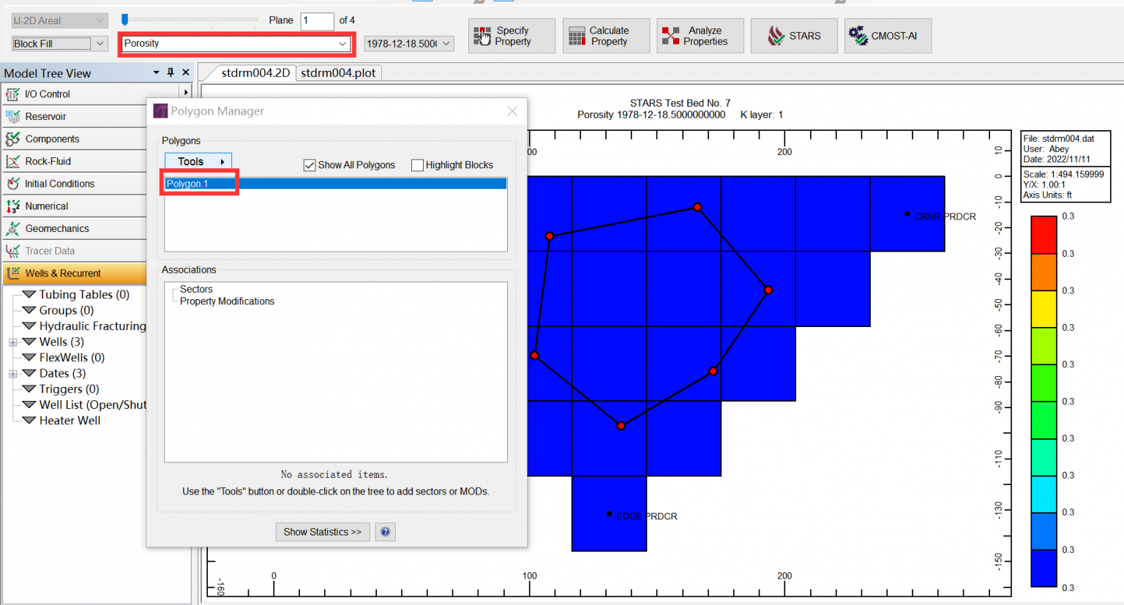Open the CMOST-AI tool
Screen dimensions: 1124x605
point(888,35)
